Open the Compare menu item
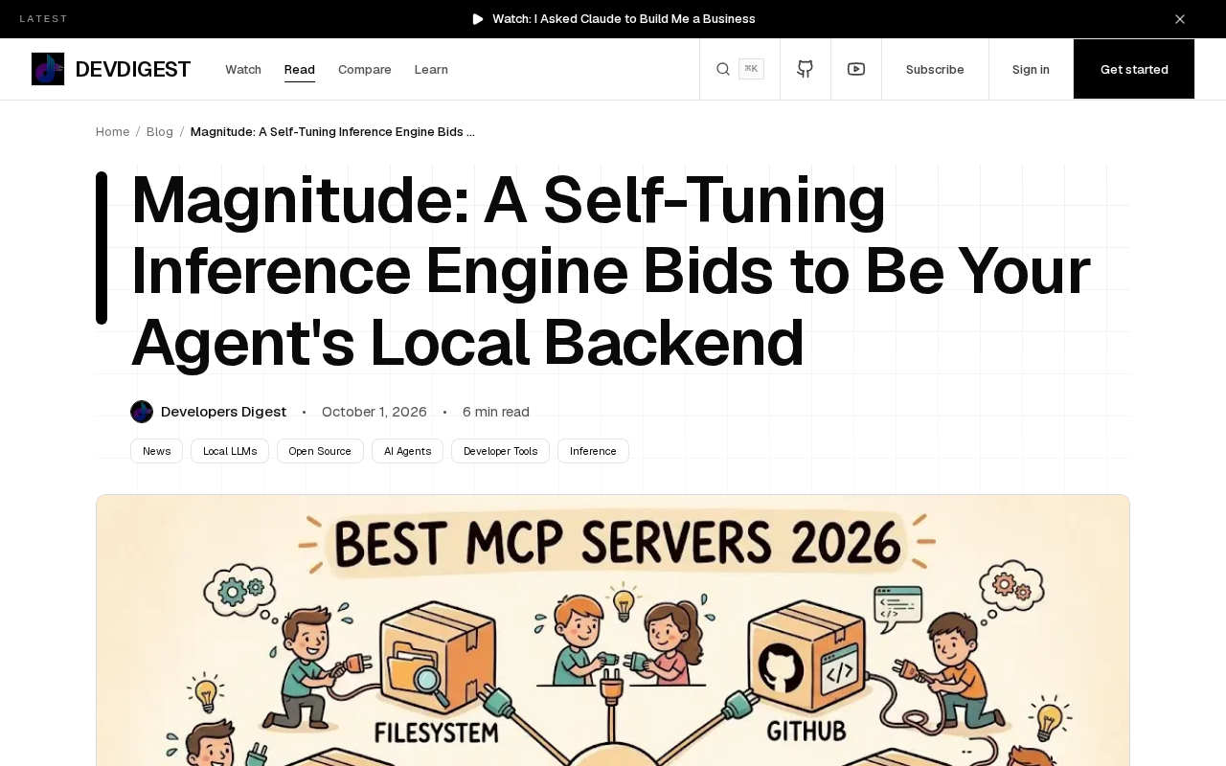This screenshot has width=1226, height=766. 365,70
